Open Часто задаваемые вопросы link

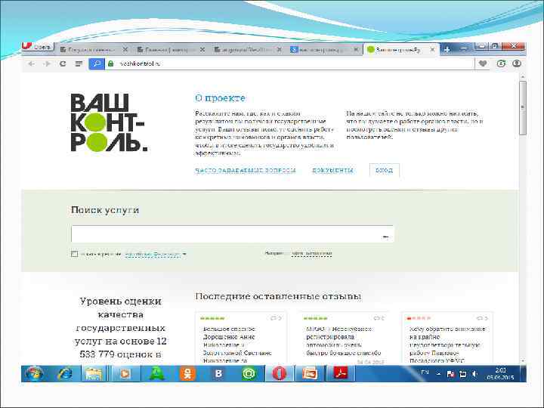(x=246, y=170)
